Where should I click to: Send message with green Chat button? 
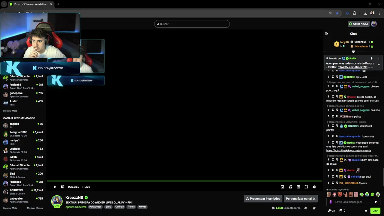(x=375, y=211)
